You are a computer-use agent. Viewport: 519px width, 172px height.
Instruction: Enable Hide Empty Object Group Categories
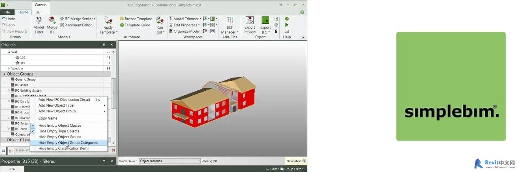69,143
